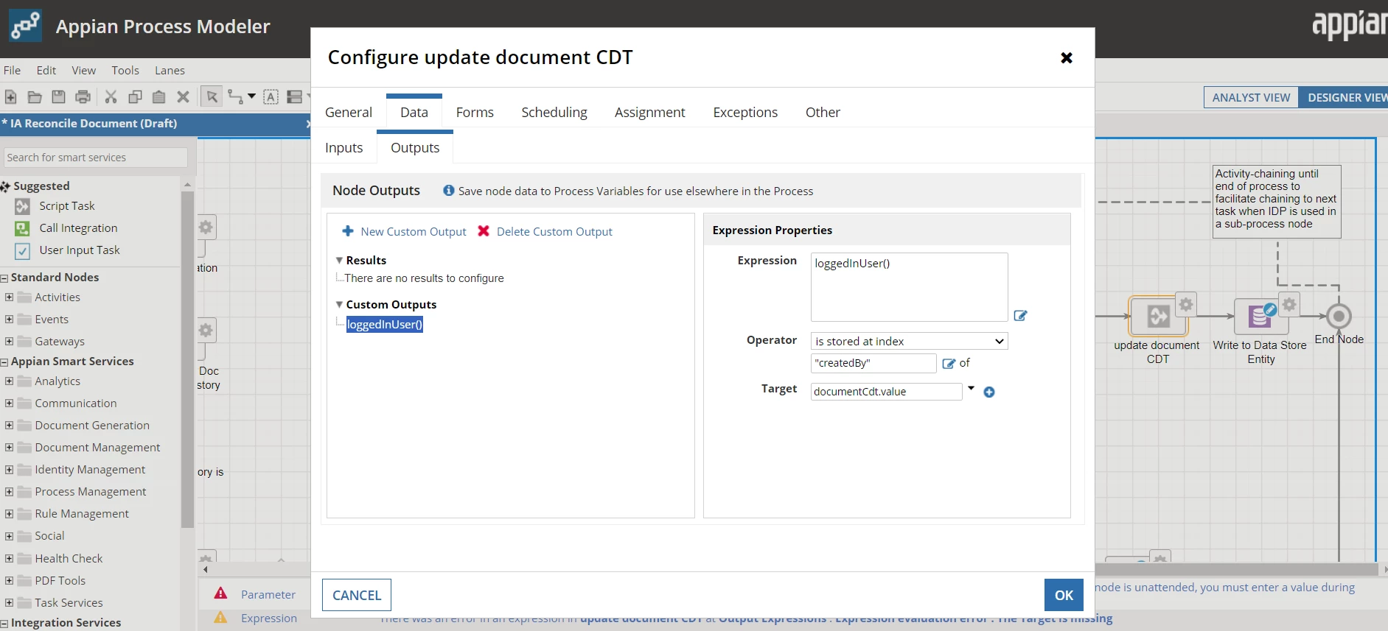Image resolution: width=1388 pixels, height=631 pixels.
Task: Click the Cut scissors toolbar icon
Action: tap(111, 96)
